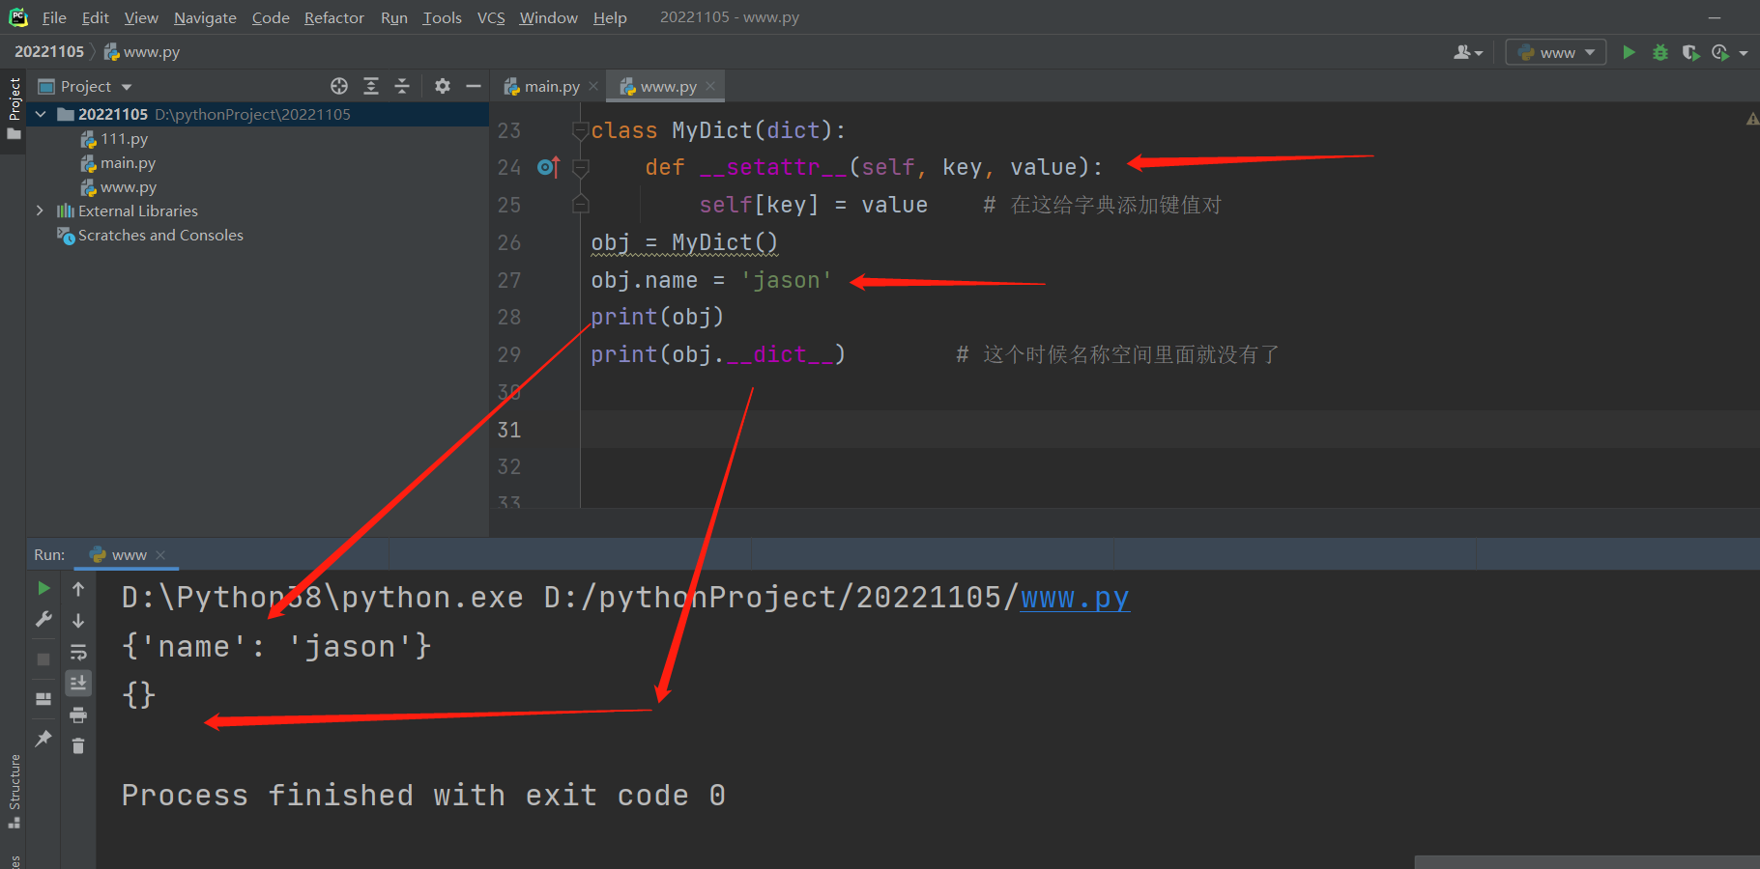Open the user account dropdown icon
1760x869 pixels.
tap(1467, 52)
